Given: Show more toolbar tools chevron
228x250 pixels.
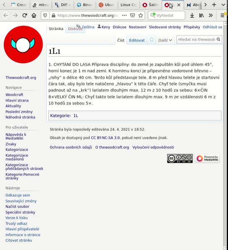Looking at the screenshot, I should point(210,15).
